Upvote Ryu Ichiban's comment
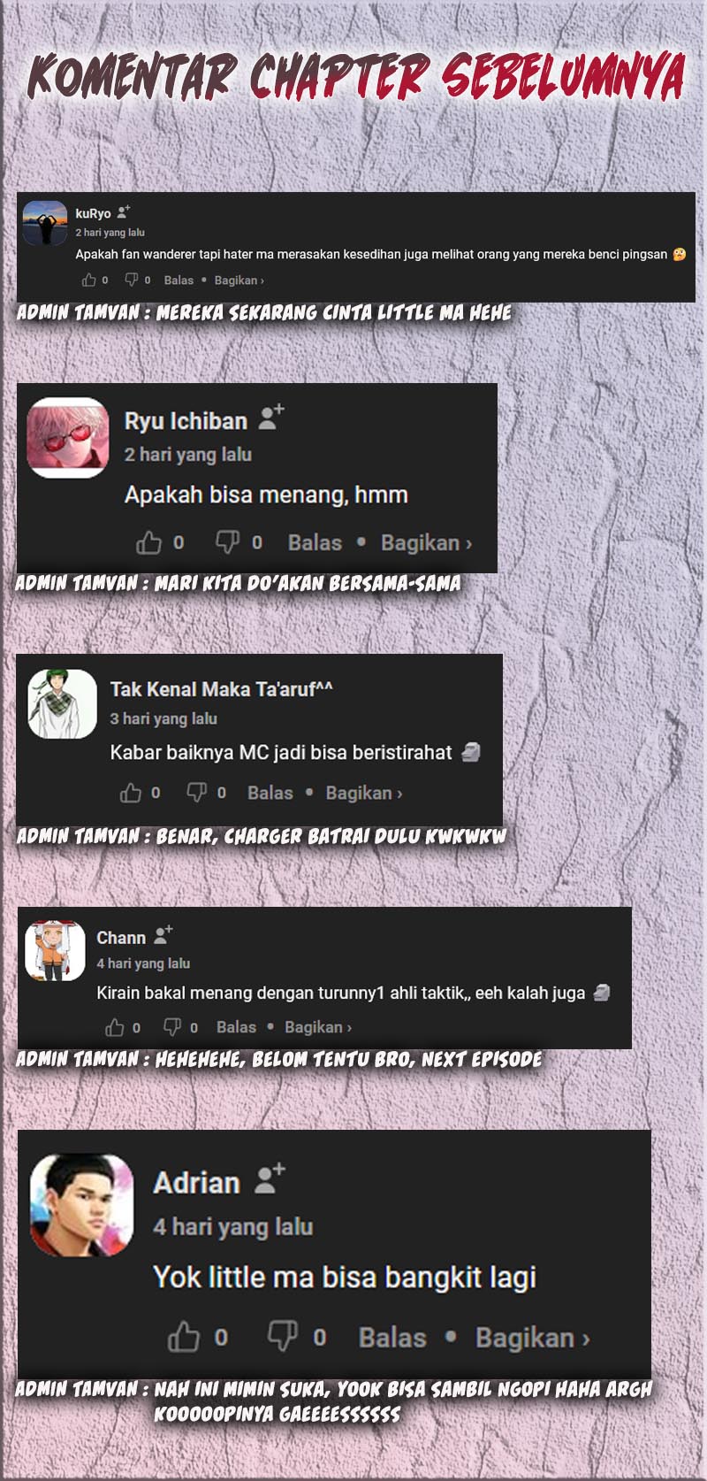Image resolution: width=707 pixels, height=1481 pixels. click(148, 541)
